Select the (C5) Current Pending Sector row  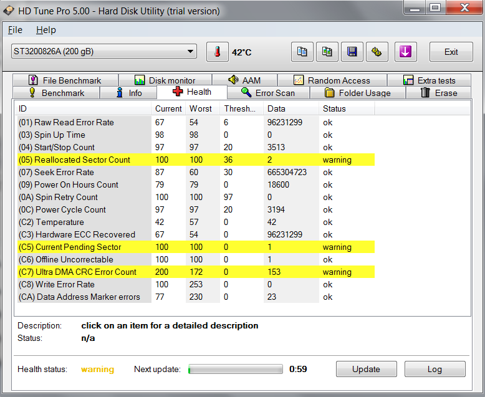click(x=196, y=247)
